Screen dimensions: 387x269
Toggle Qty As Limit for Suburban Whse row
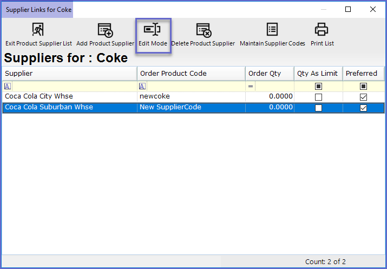click(318, 108)
